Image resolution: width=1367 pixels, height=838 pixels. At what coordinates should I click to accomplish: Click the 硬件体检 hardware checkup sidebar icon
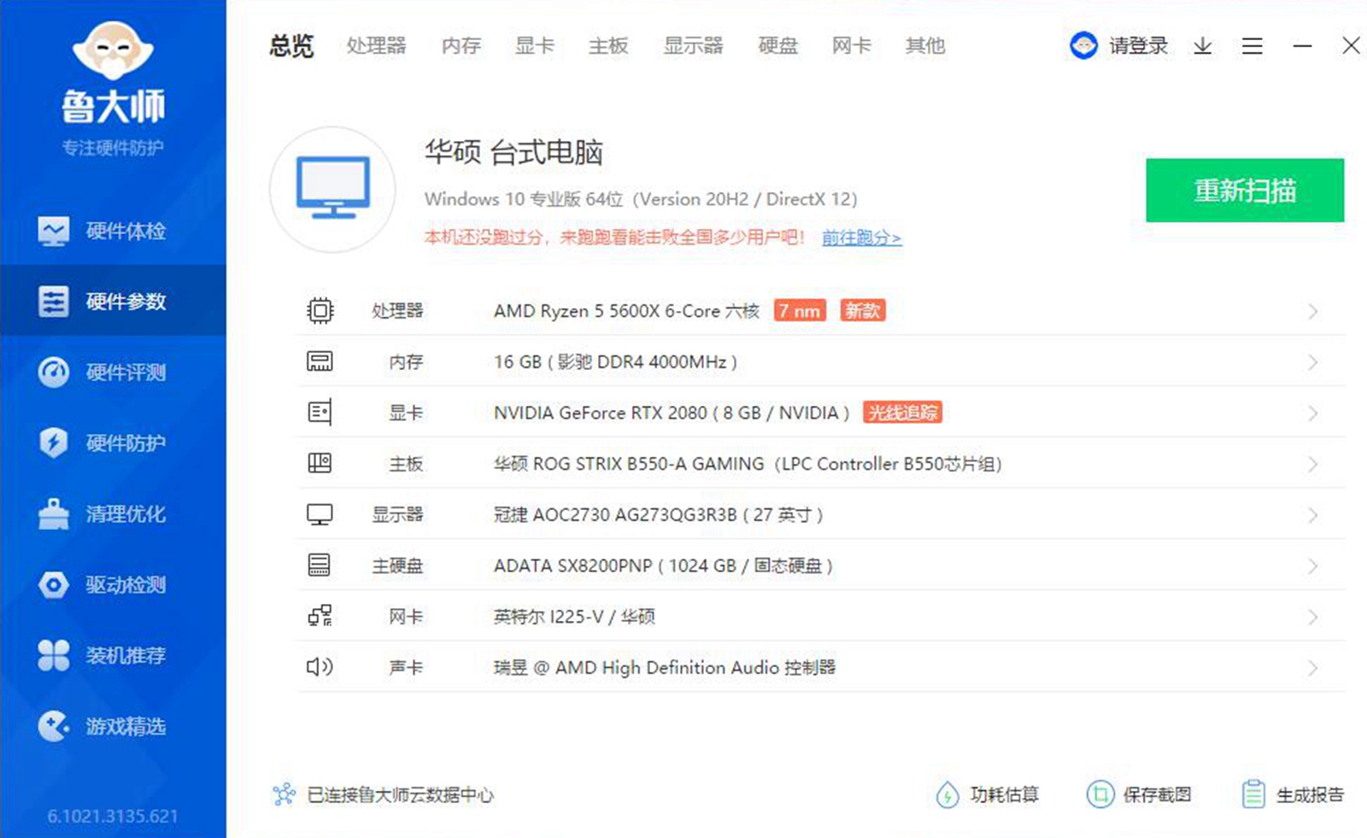coord(53,231)
